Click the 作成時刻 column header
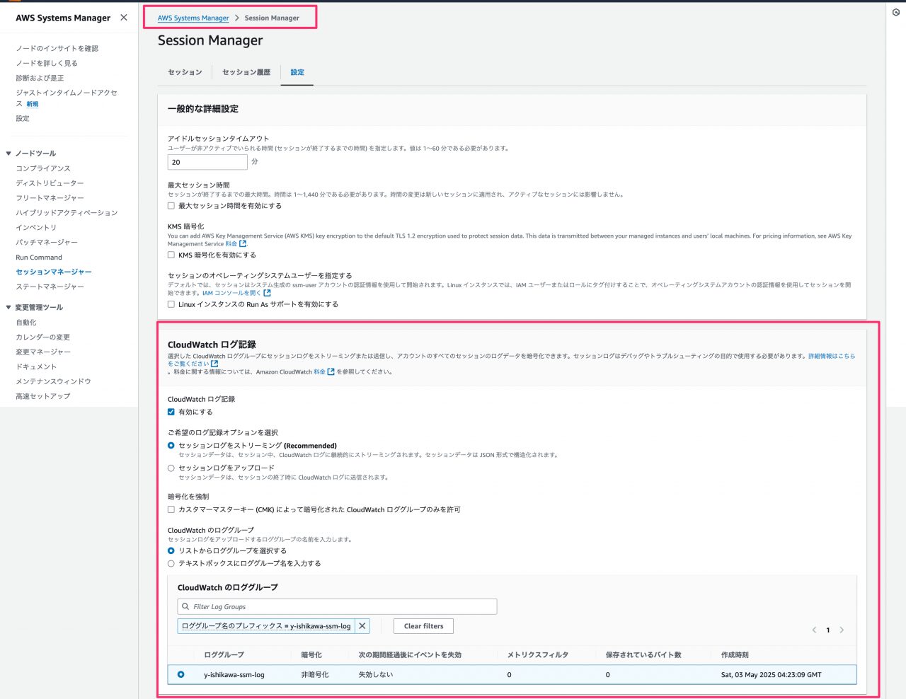Image resolution: width=906 pixels, height=699 pixels. click(x=735, y=655)
